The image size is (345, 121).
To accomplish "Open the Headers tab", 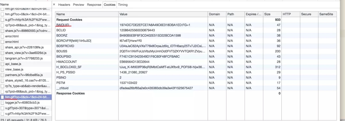I will (64, 4).
